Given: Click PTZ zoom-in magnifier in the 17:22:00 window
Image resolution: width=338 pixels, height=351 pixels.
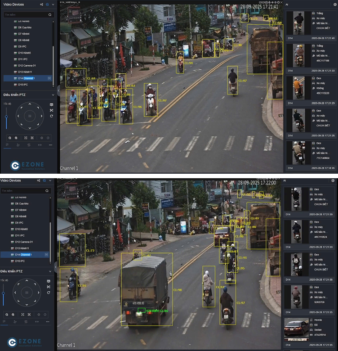Looking at the screenshot, I should tap(13, 314).
